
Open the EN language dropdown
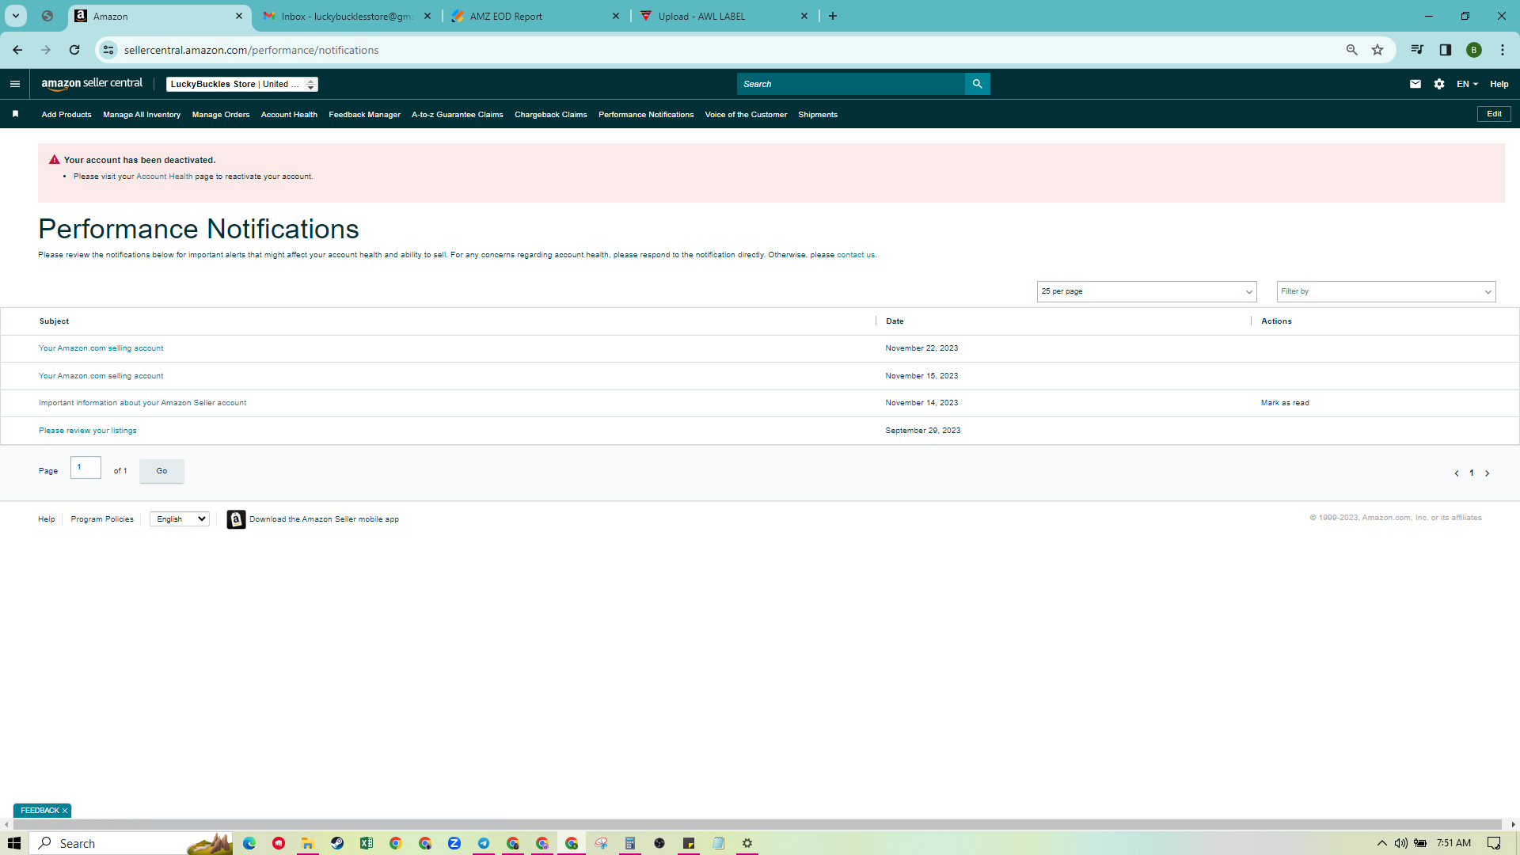(x=1467, y=84)
